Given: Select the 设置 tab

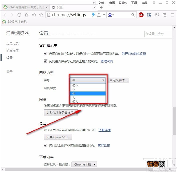Looking at the screenshot, I should click(x=74, y=7).
